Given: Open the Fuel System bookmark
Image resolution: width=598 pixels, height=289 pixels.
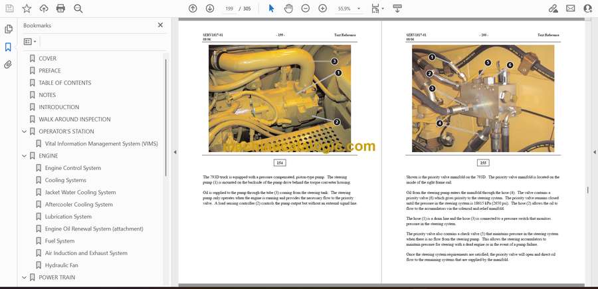Looking at the screenshot, I should pyautogui.click(x=60, y=241).
